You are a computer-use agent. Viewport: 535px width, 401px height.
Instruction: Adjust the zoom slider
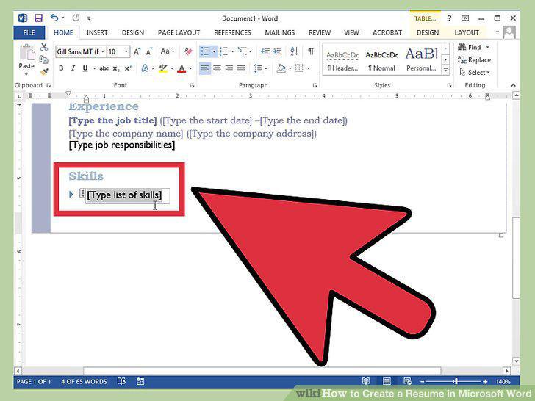[x=456, y=382]
